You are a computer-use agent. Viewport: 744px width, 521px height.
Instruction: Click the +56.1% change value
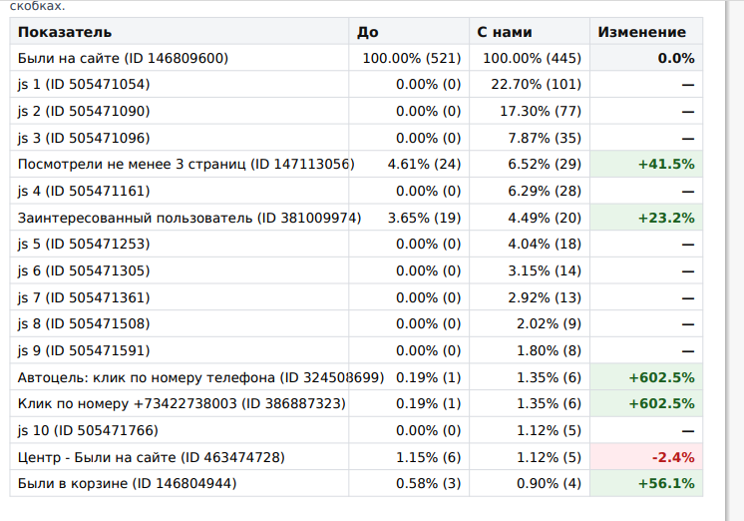pos(665,484)
